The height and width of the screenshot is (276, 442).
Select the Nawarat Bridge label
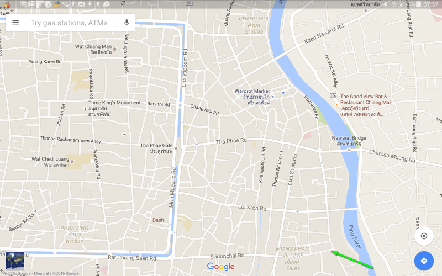[349, 138]
